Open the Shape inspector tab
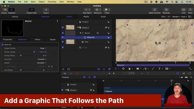The width and height of the screenshot is (194, 109). 52,40
